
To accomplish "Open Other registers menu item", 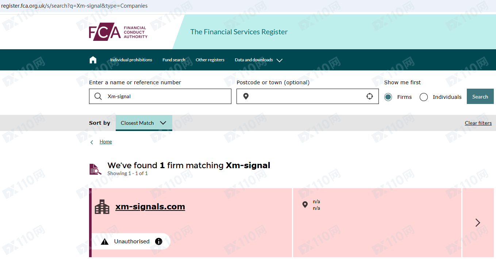I will coord(210,60).
